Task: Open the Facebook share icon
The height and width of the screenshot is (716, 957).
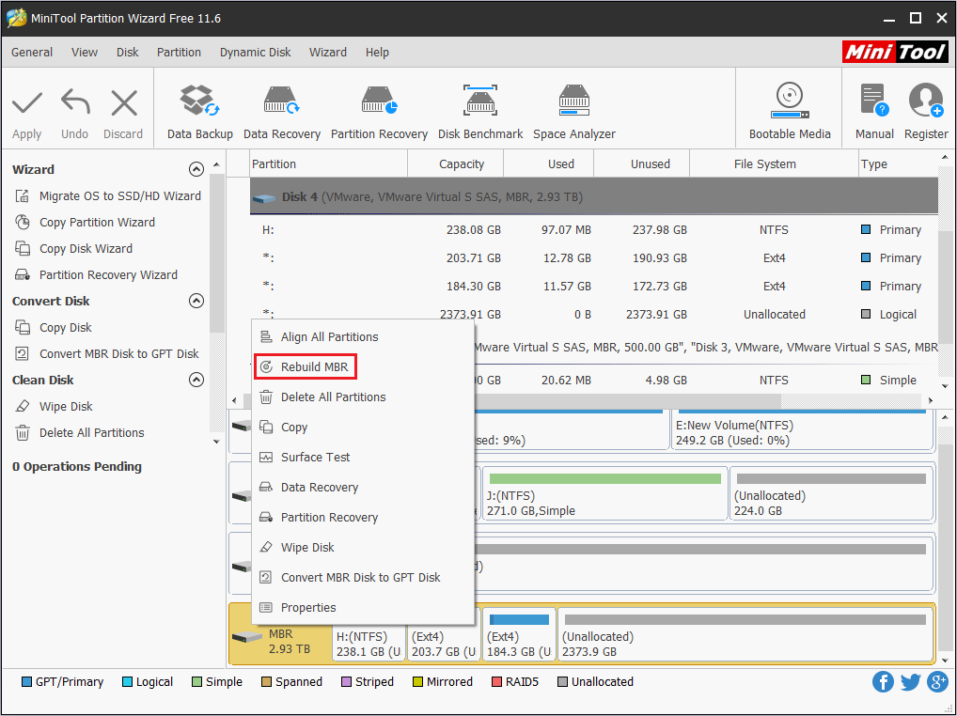Action: click(x=883, y=682)
